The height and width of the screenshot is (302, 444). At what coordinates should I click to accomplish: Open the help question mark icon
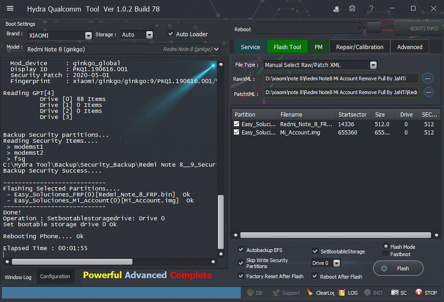[x=371, y=9]
